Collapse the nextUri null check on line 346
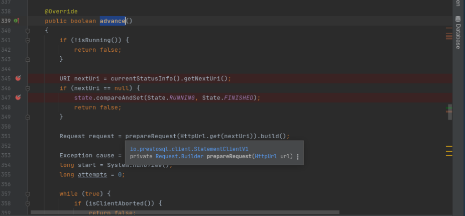This screenshot has height=216, width=465. tap(28, 88)
